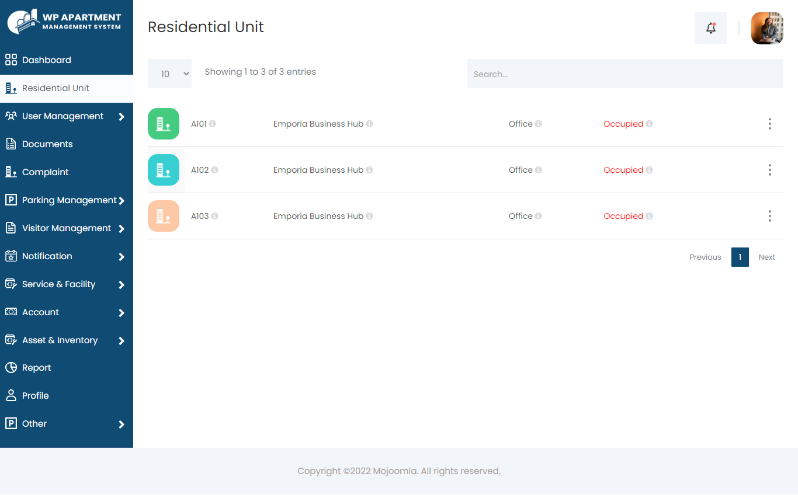Click the Notification calendar icon
Viewport: 798px width, 495px height.
pyautogui.click(x=11, y=256)
